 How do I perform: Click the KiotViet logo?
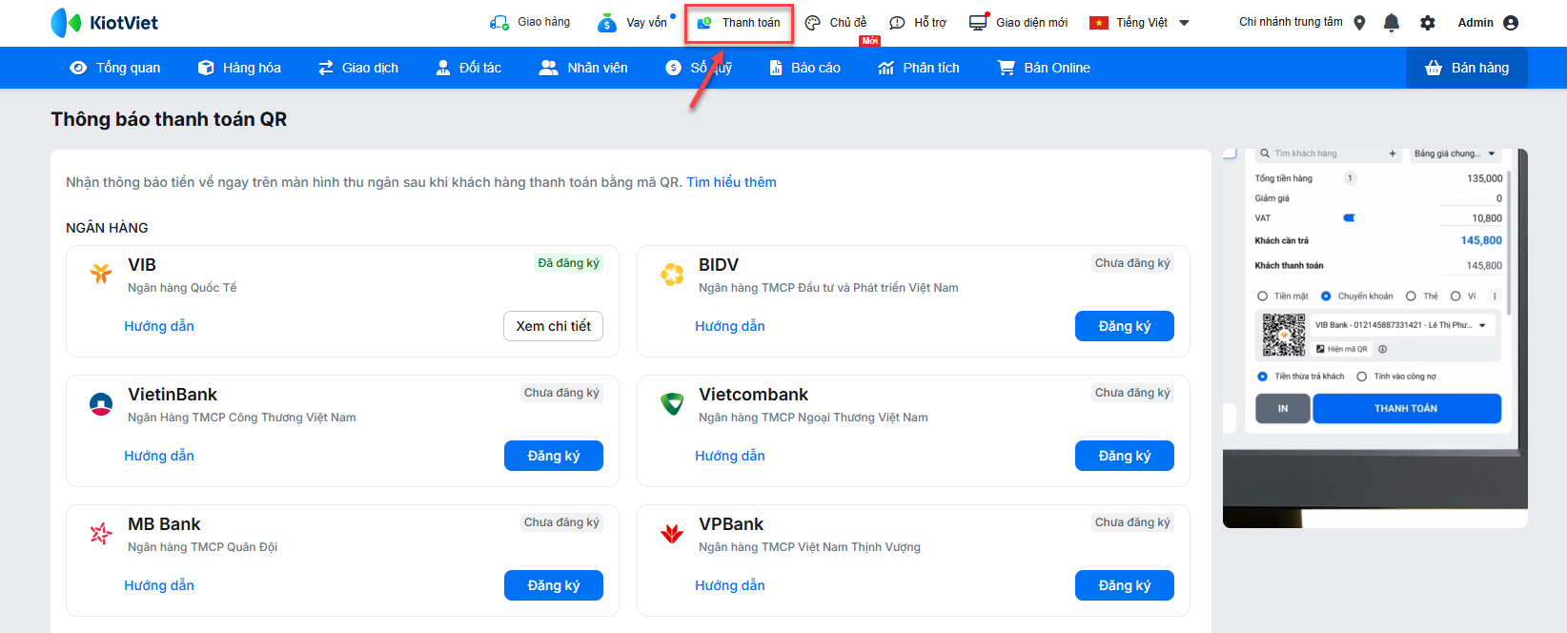click(105, 22)
